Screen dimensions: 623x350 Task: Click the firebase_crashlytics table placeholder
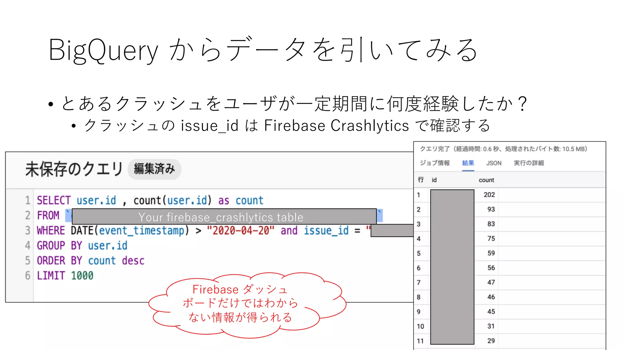[224, 217]
